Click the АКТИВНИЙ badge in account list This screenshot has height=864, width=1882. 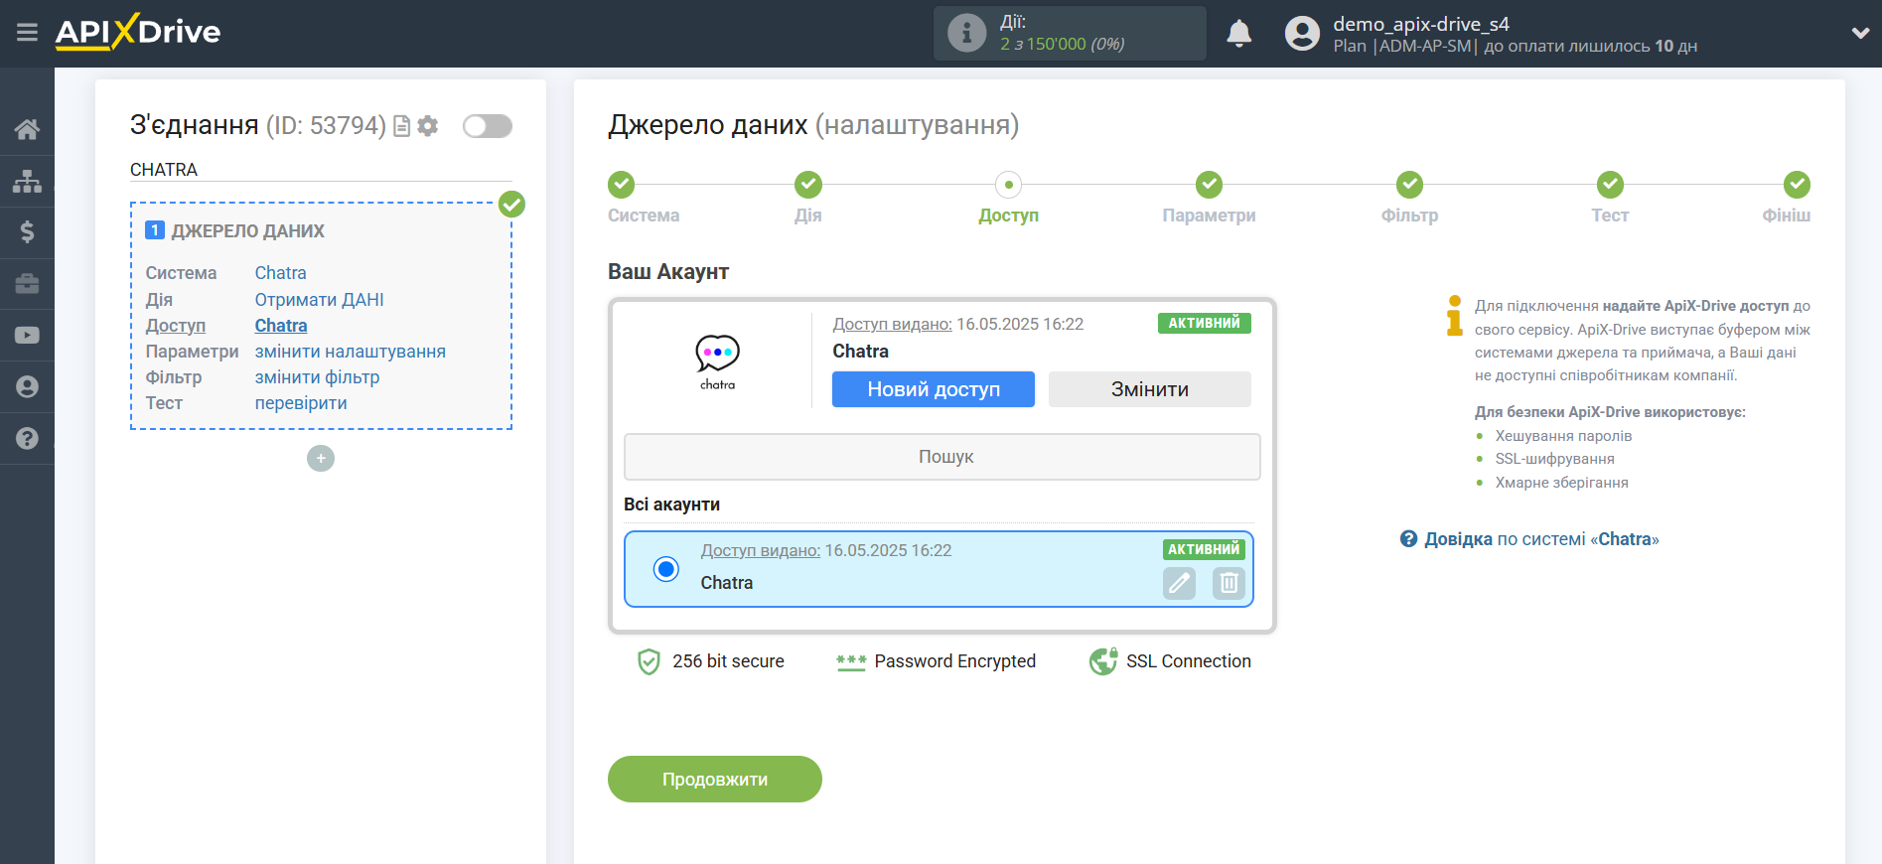coord(1204,549)
